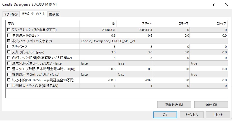Tick the リスク割合 checkbox
The width and height of the screenshot is (233, 121).
point(9,80)
